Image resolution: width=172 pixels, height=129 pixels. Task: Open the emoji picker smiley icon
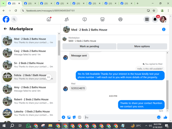coord(159,117)
